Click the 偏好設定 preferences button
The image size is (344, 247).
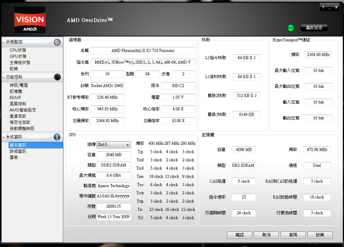coord(314,28)
